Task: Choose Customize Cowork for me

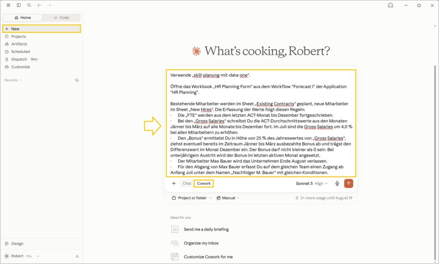Action: click(x=208, y=257)
